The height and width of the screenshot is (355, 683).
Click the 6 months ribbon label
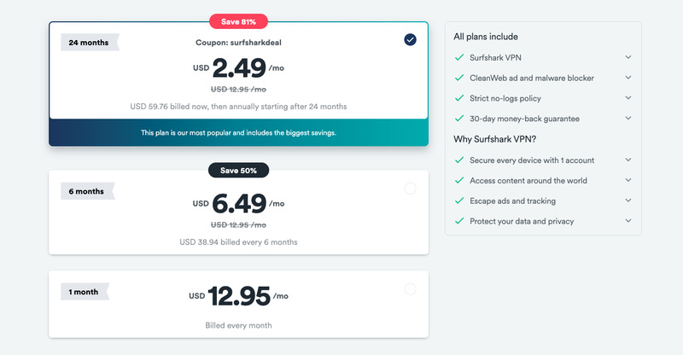tap(88, 191)
